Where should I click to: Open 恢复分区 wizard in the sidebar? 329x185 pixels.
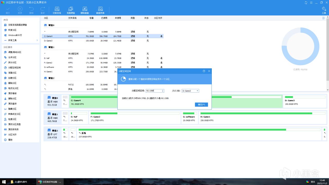pyautogui.click(x=12, y=30)
